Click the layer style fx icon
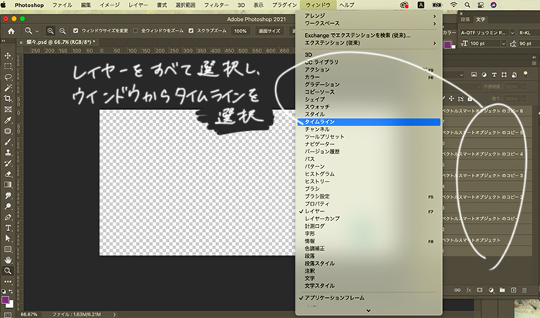Viewport: 540px width, 318px height. tap(469, 290)
